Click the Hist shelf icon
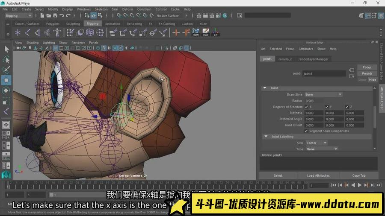Screen dimensions: 385x216 pos(205,32)
